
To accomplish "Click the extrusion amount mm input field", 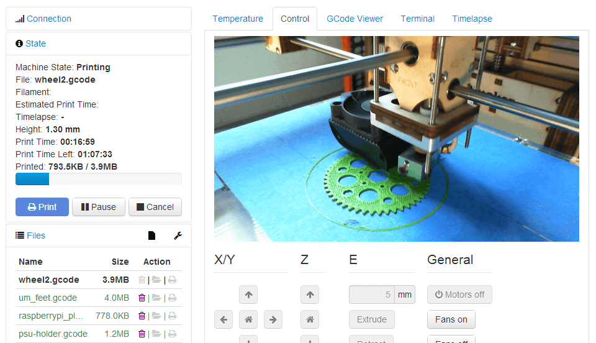I will tap(372, 295).
